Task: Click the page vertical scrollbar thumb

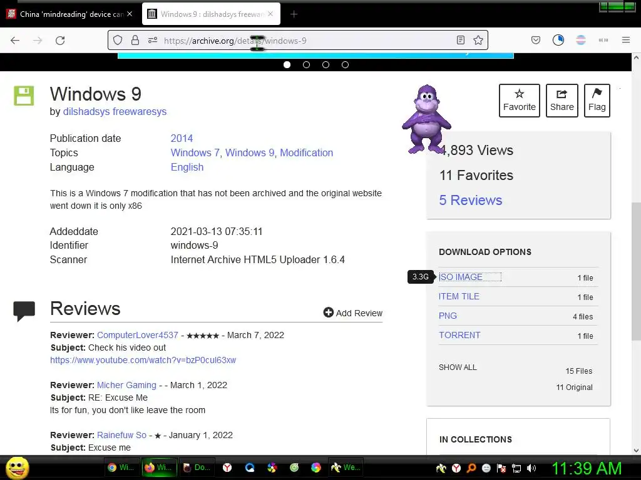Action: coord(636,271)
